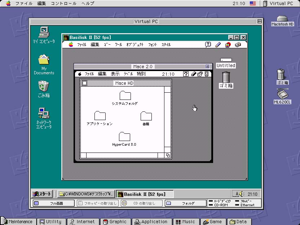Click the help question mark icon in Mace 2.0
This screenshot has width=300, height=225.
pyautogui.click(x=186, y=74)
